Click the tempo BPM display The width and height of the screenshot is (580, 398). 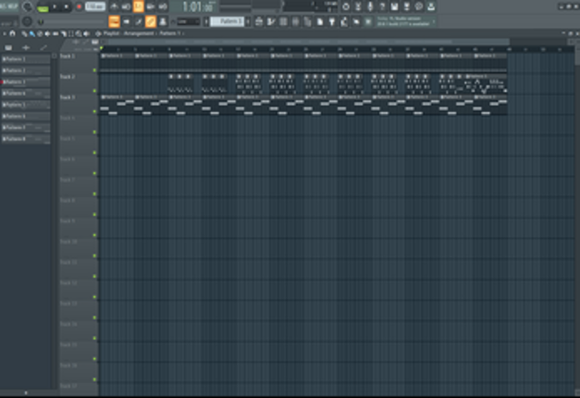95,6
